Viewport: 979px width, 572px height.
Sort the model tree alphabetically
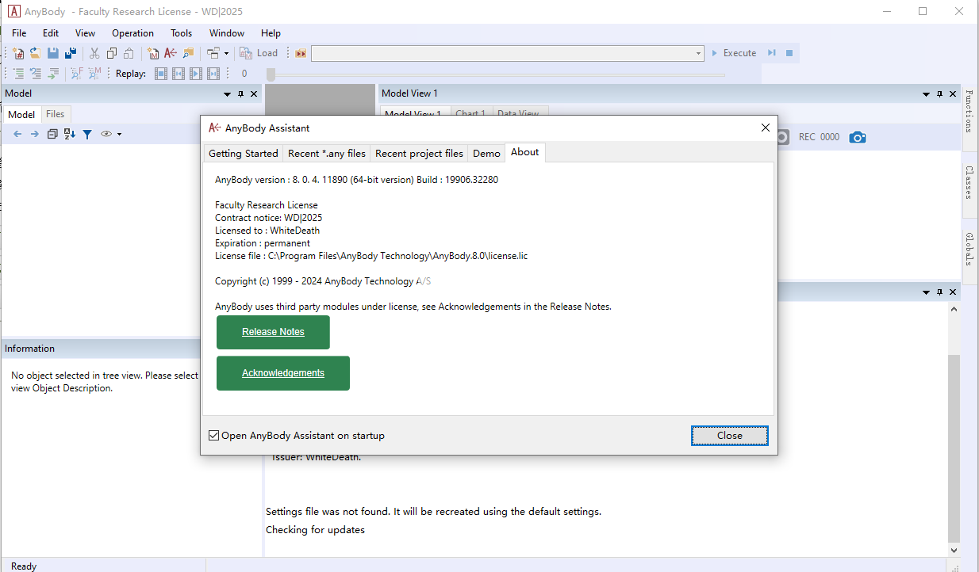[70, 134]
